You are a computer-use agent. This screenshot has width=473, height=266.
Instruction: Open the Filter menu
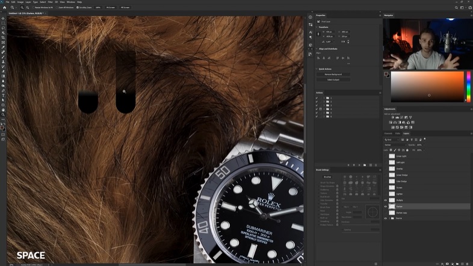(x=50, y=2)
